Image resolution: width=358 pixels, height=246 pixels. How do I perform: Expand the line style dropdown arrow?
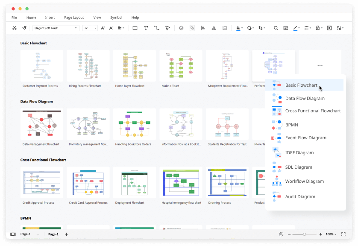coord(310,28)
